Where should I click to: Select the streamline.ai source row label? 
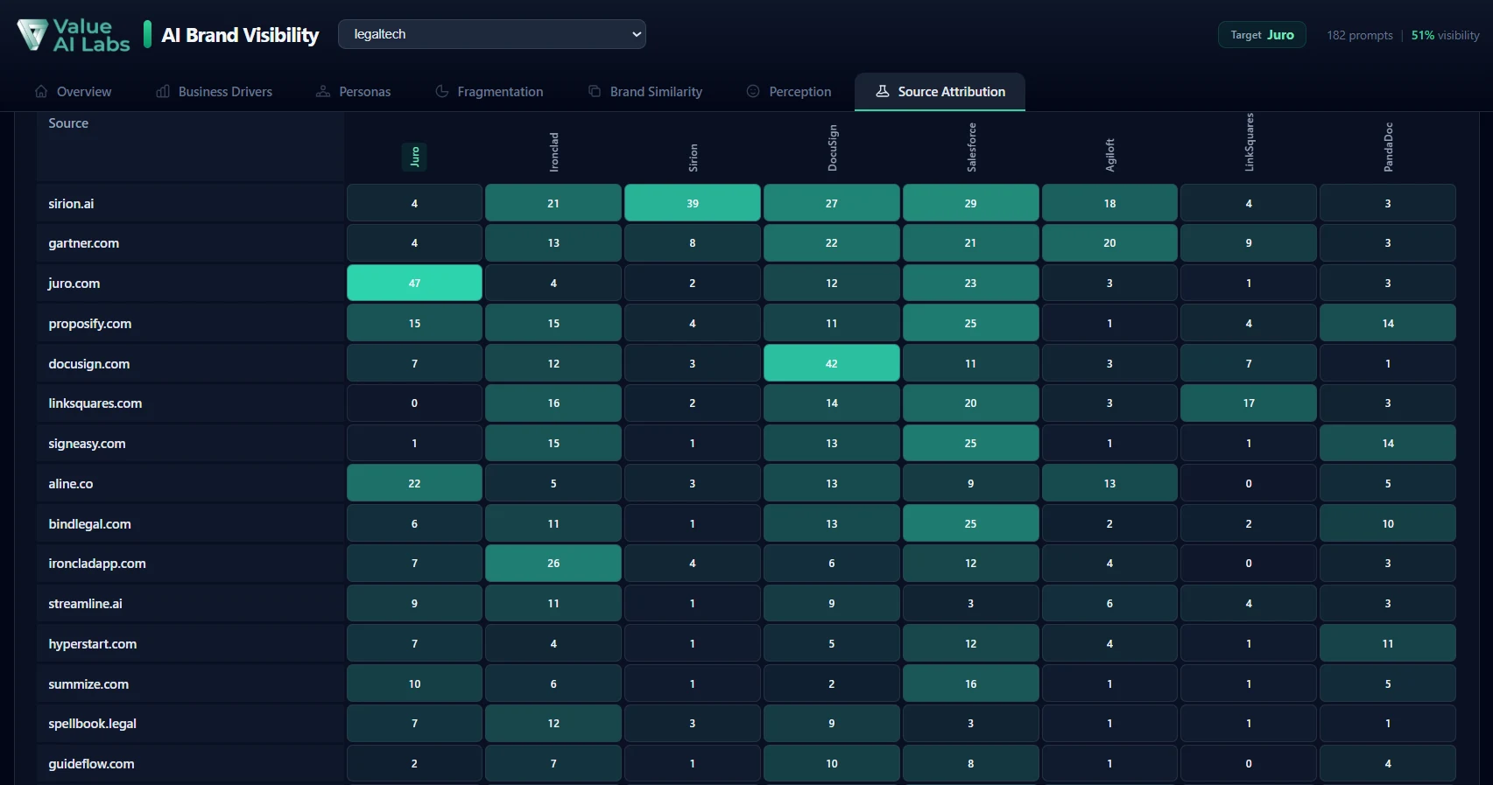(85, 604)
